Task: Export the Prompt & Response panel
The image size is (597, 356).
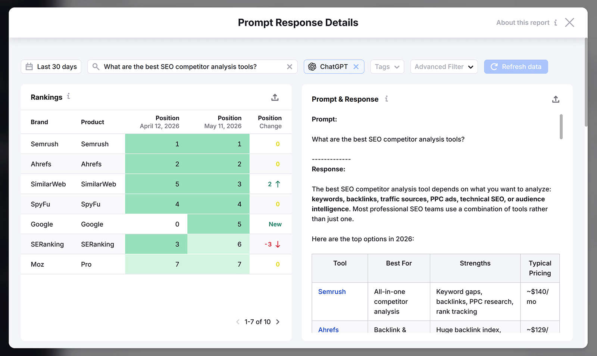Action: click(x=556, y=99)
